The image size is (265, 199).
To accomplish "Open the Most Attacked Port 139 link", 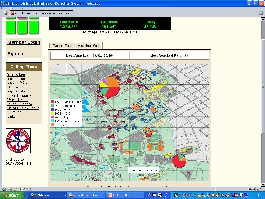I will click(169, 56).
